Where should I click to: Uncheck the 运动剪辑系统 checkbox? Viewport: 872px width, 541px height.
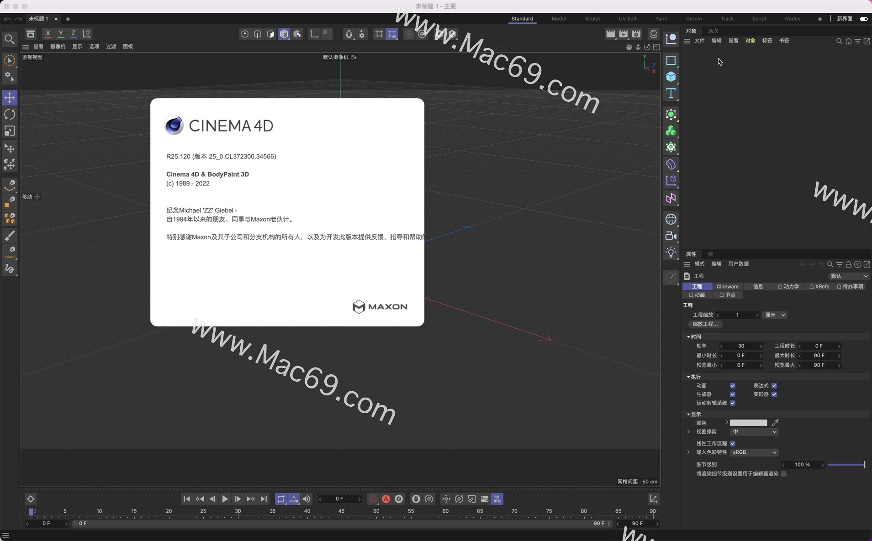tap(733, 403)
